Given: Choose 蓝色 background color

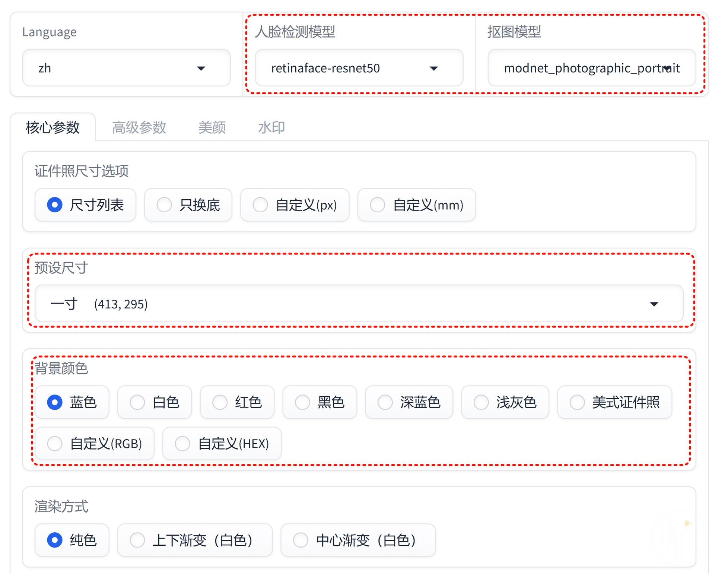Looking at the screenshot, I should [72, 402].
